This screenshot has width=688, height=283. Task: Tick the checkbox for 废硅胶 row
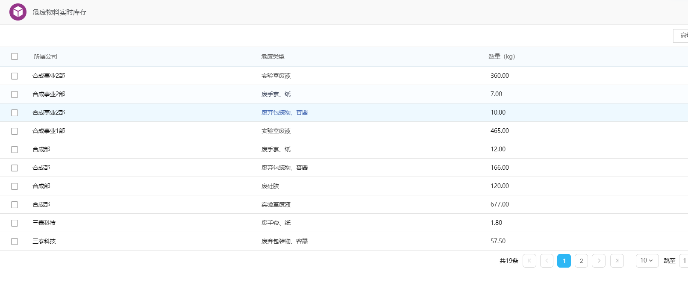[x=15, y=186]
